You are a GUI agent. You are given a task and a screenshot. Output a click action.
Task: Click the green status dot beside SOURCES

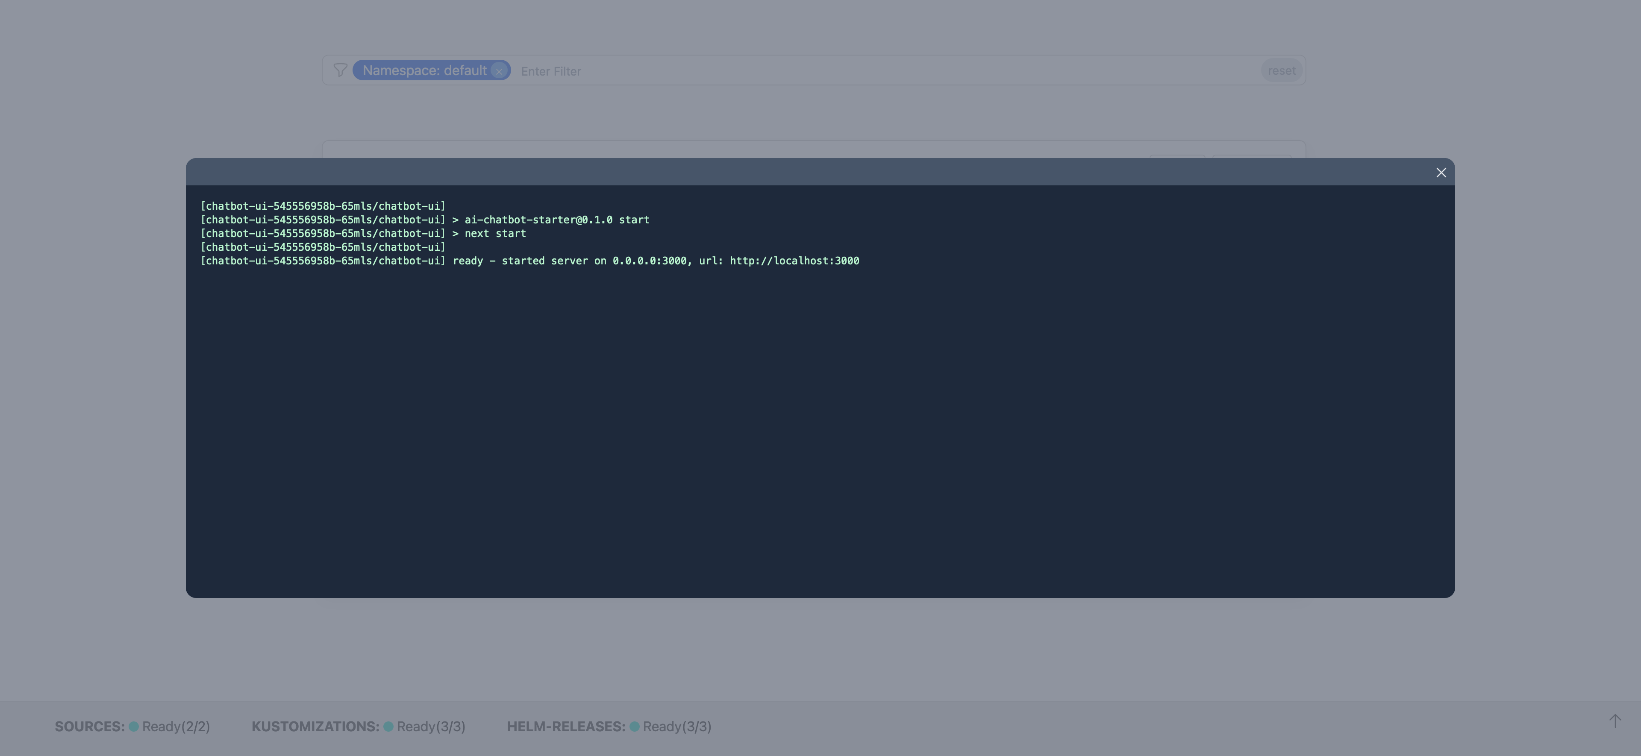tap(133, 726)
